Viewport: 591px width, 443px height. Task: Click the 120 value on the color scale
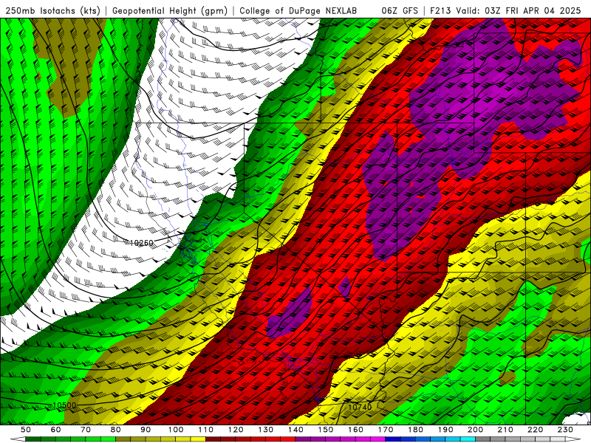coord(236,430)
